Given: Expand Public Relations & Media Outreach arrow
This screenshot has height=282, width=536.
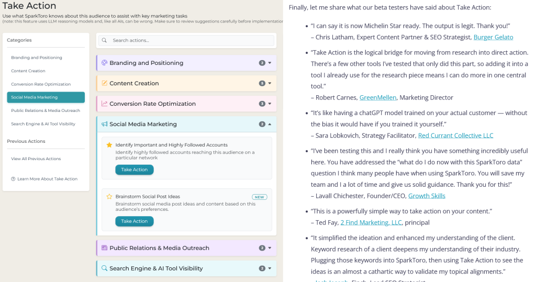Looking at the screenshot, I should pyautogui.click(x=270, y=248).
